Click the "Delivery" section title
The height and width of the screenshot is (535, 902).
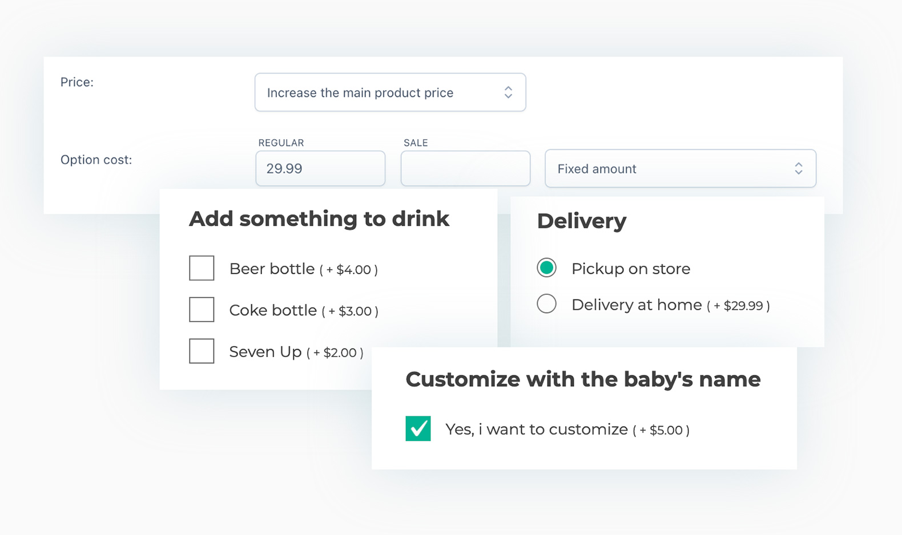tap(581, 221)
